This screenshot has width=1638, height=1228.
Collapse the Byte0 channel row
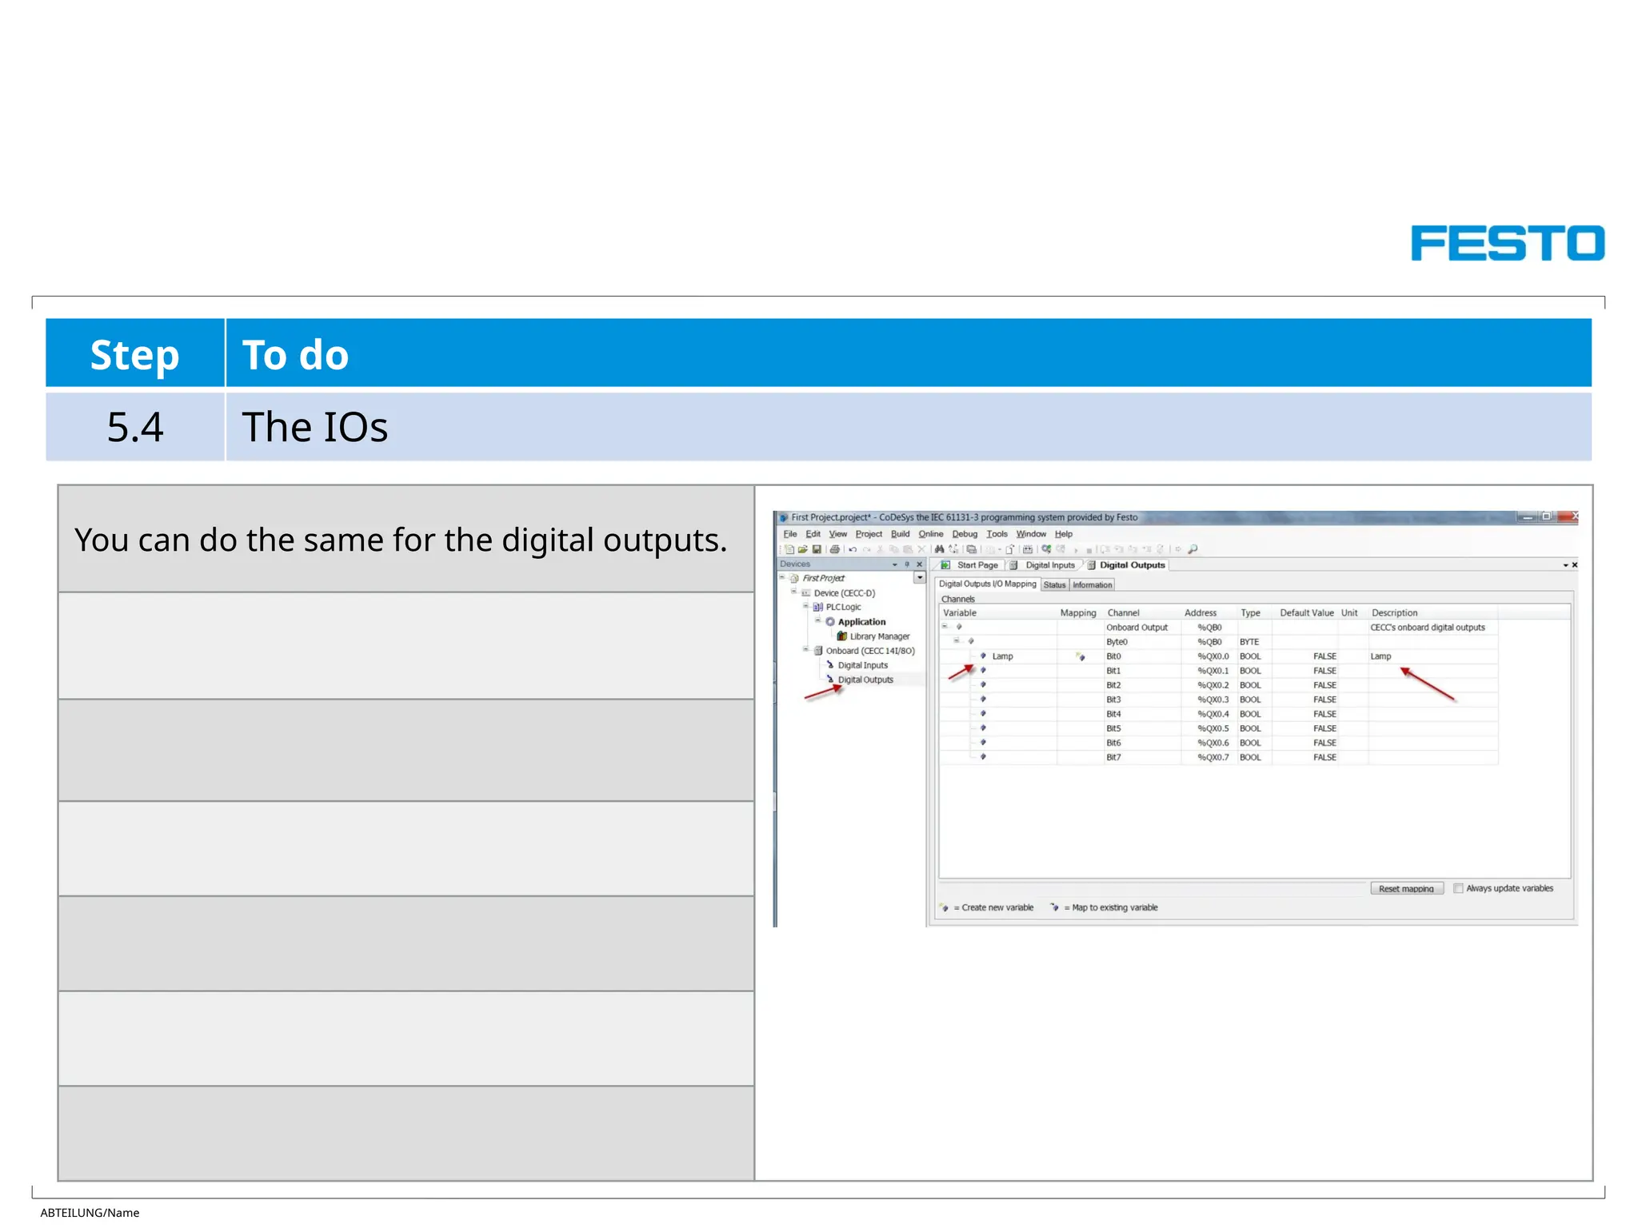pyautogui.click(x=957, y=640)
